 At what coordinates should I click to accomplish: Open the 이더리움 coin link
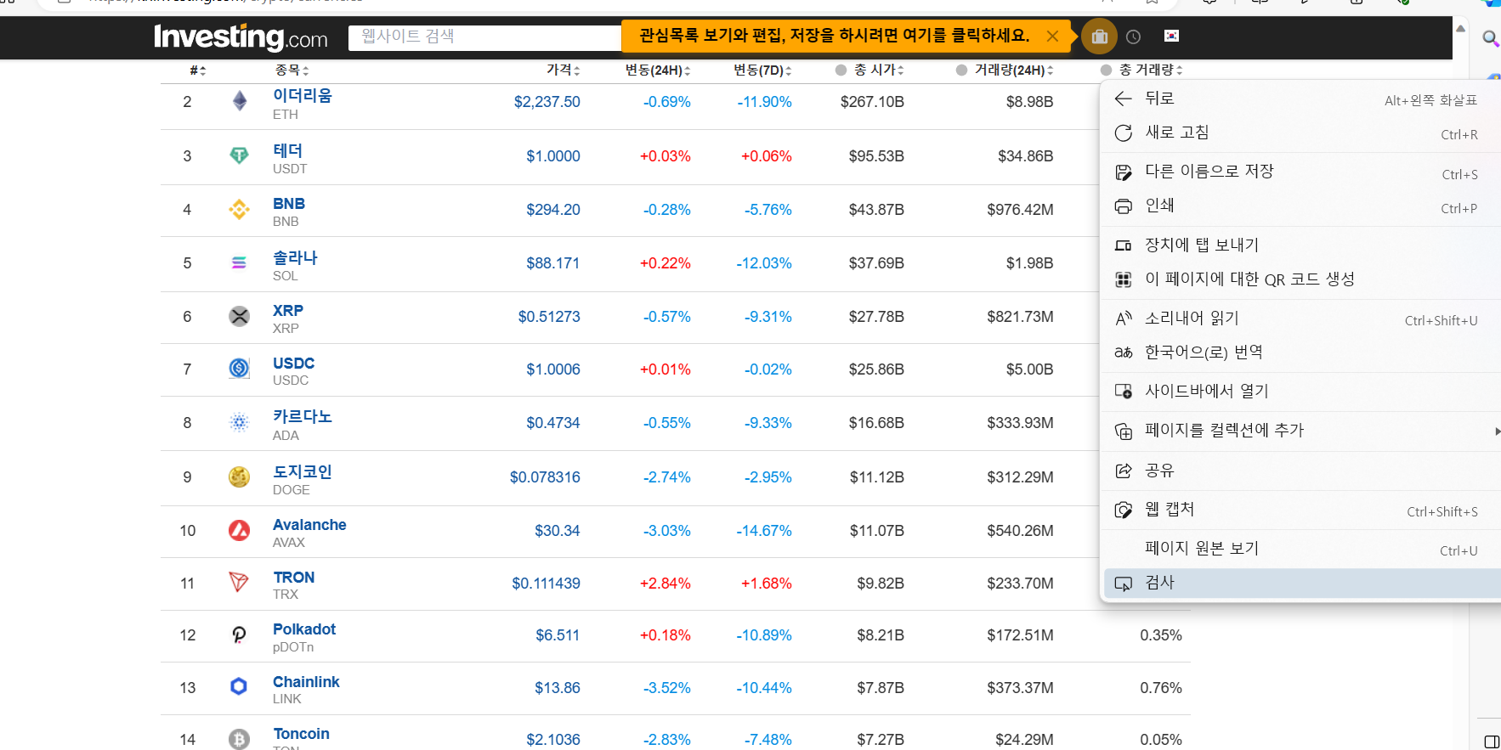click(303, 95)
